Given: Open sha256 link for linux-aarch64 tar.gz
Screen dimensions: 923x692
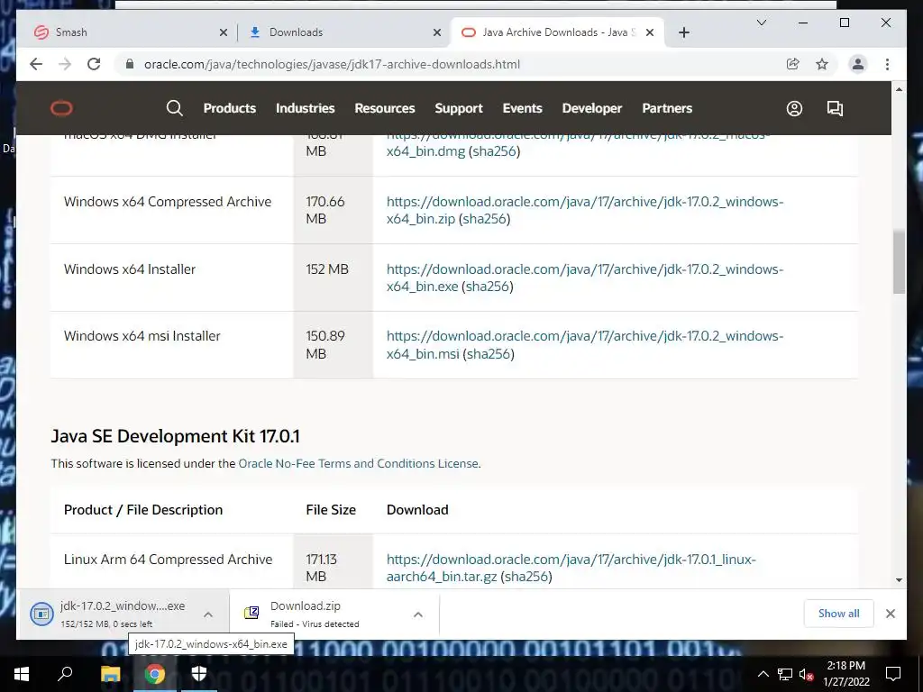Looking at the screenshot, I should point(526,577).
